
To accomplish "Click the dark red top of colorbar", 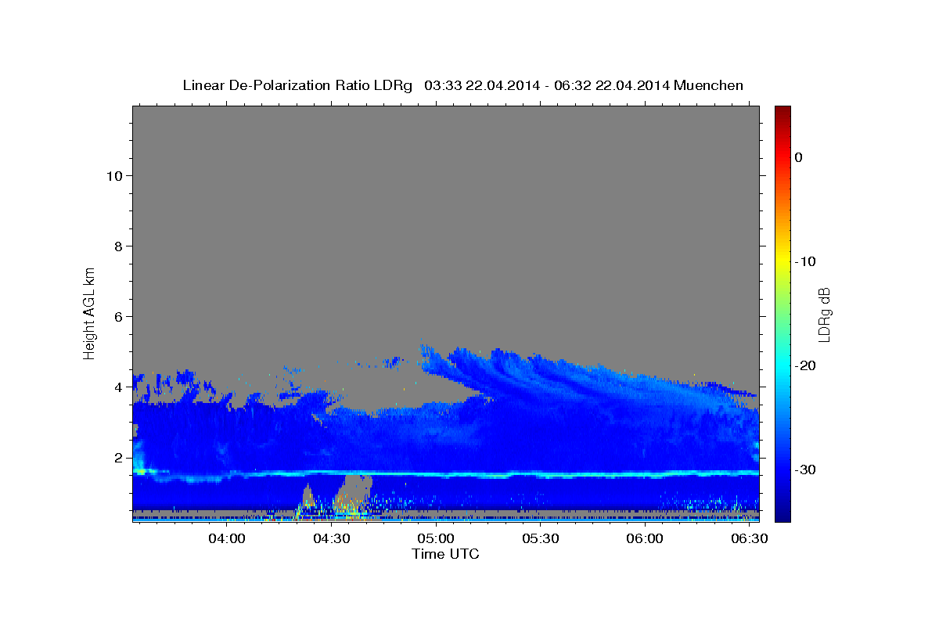I will pos(782,111).
